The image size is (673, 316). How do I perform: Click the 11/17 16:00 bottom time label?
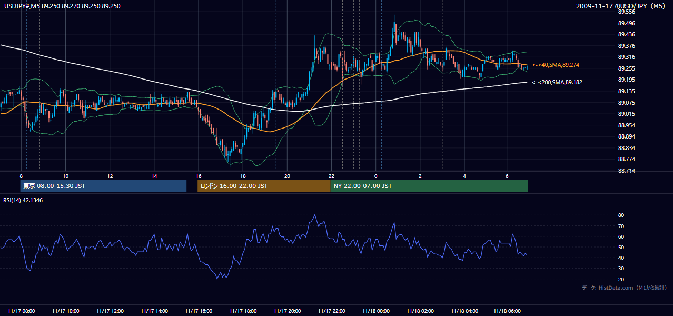click(x=199, y=311)
